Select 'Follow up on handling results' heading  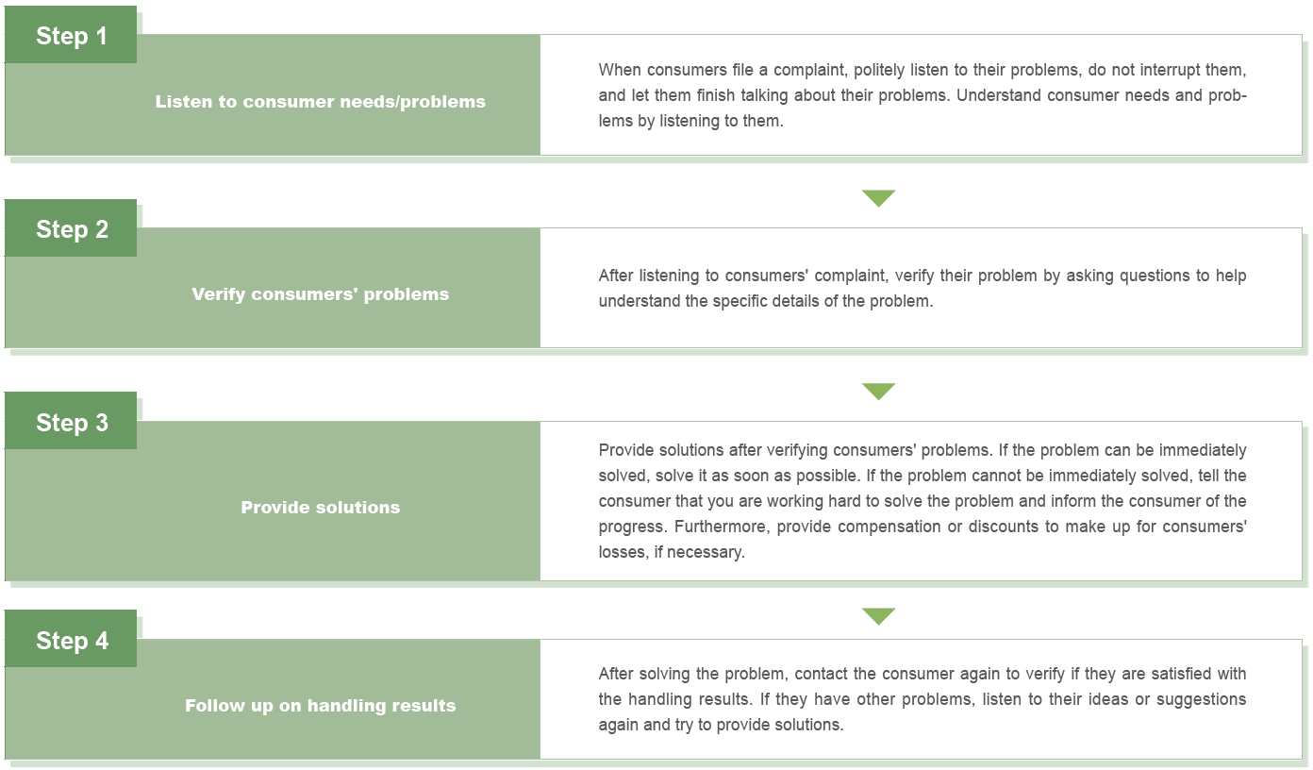[321, 706]
